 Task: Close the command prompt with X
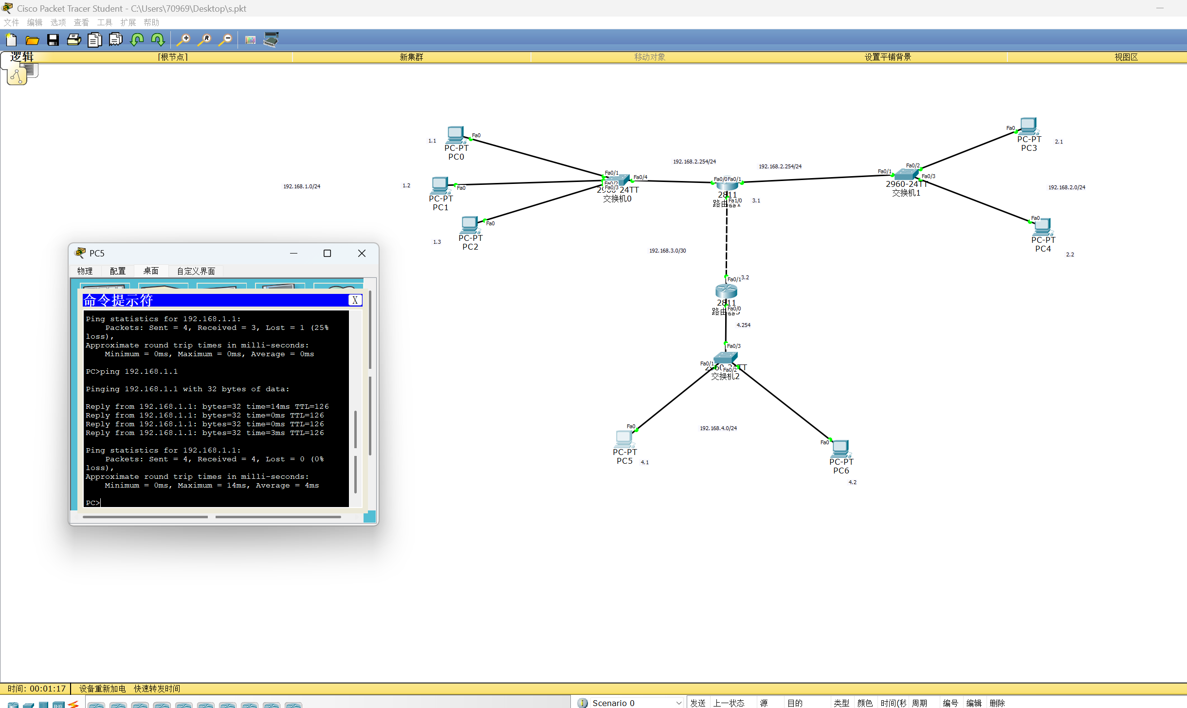point(355,300)
